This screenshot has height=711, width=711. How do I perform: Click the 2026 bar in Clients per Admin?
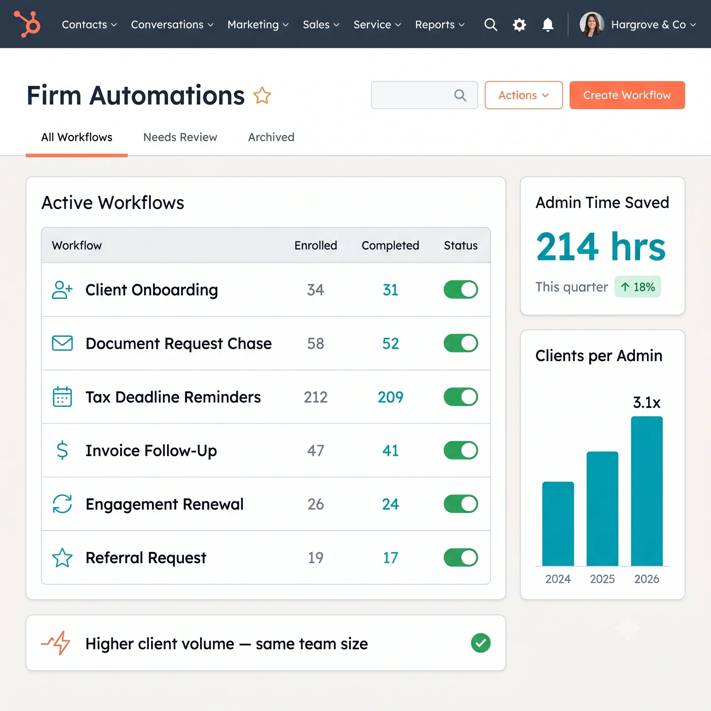(646, 491)
